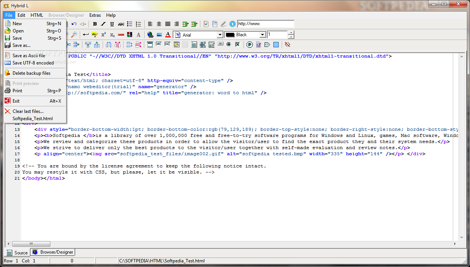Insert a textarea with lined box icon
This screenshot has width=470, height=267.
tap(194, 45)
